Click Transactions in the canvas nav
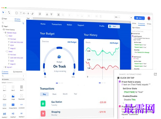The height and width of the screenshot is (119, 161). click(x=57, y=24)
